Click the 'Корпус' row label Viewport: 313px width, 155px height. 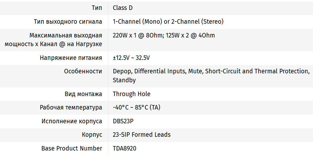click(x=92, y=135)
